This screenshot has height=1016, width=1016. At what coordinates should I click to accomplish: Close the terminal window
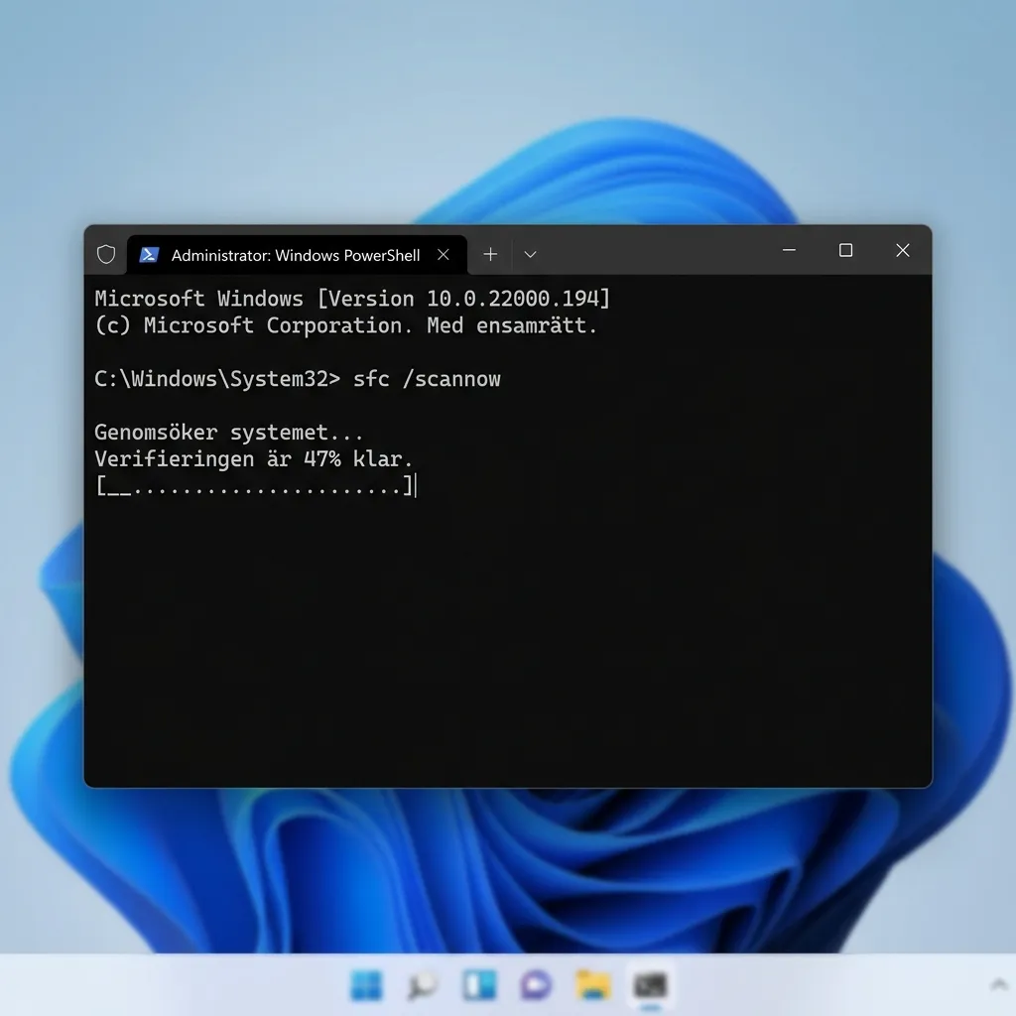[x=903, y=250]
